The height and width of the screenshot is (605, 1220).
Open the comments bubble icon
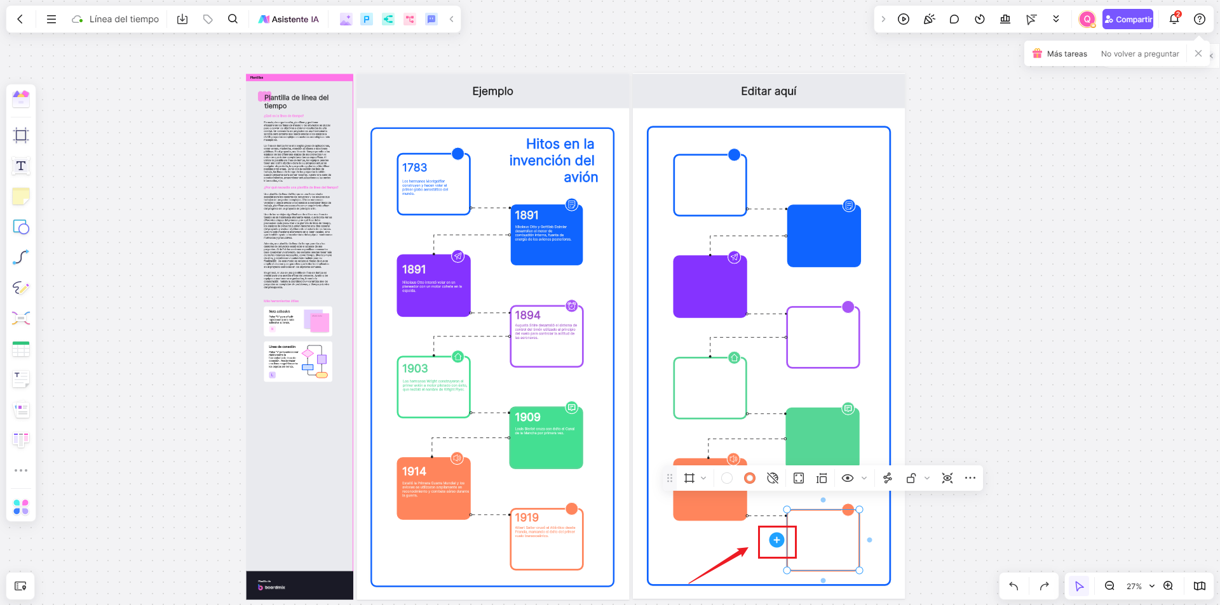pos(954,19)
